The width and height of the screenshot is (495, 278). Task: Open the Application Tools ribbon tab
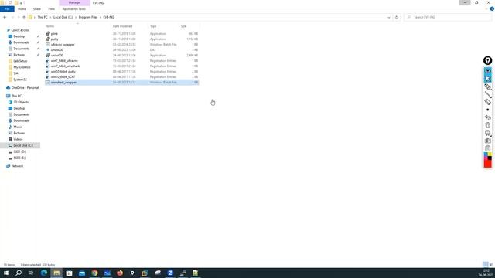click(x=74, y=8)
